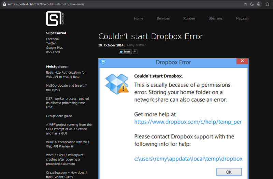Click the dropbox.com help URL in dialog

[x=188, y=122]
